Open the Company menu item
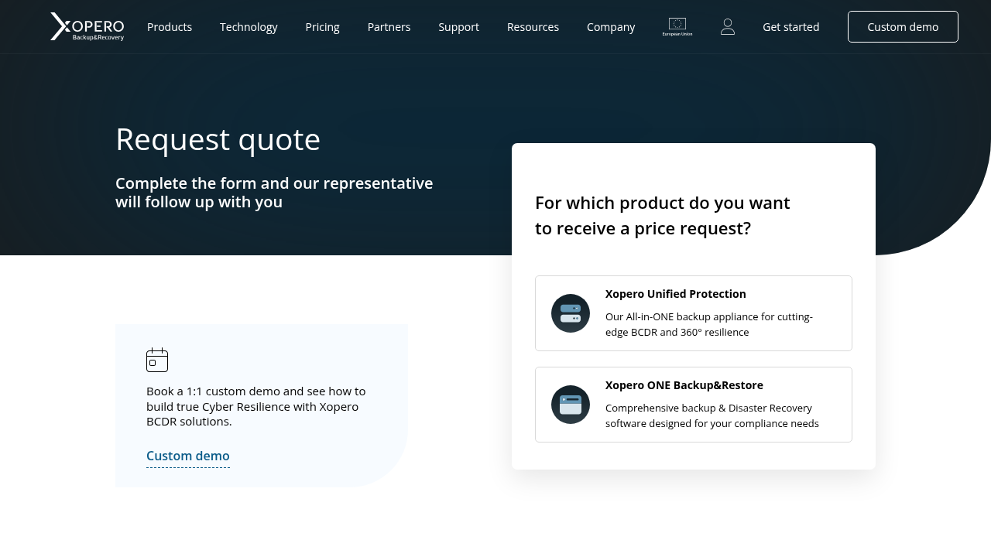Screen dimensions: 991x557 click(x=611, y=27)
